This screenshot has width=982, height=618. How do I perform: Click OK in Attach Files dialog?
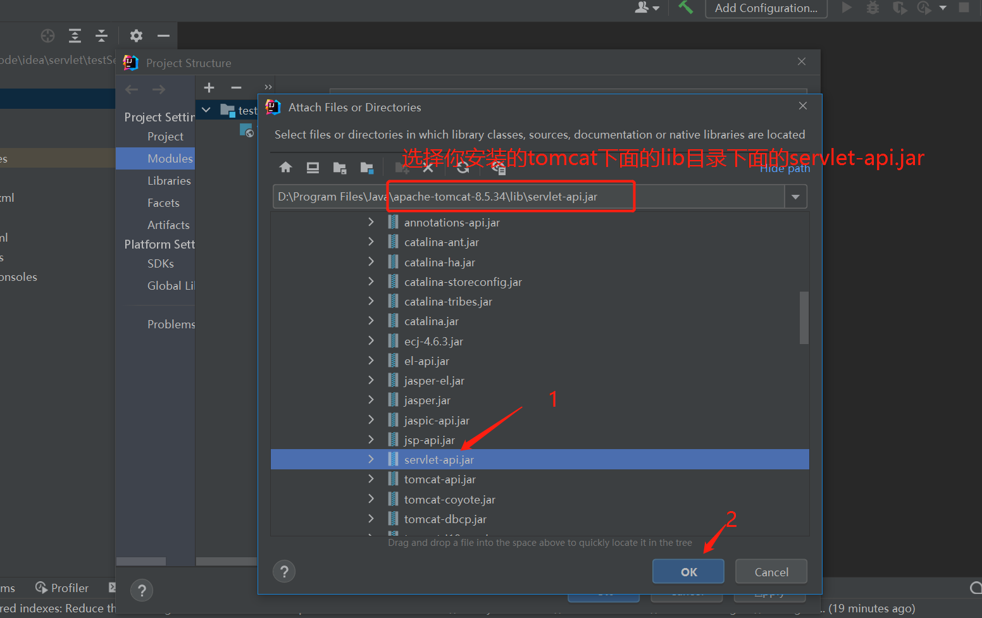pyautogui.click(x=688, y=572)
